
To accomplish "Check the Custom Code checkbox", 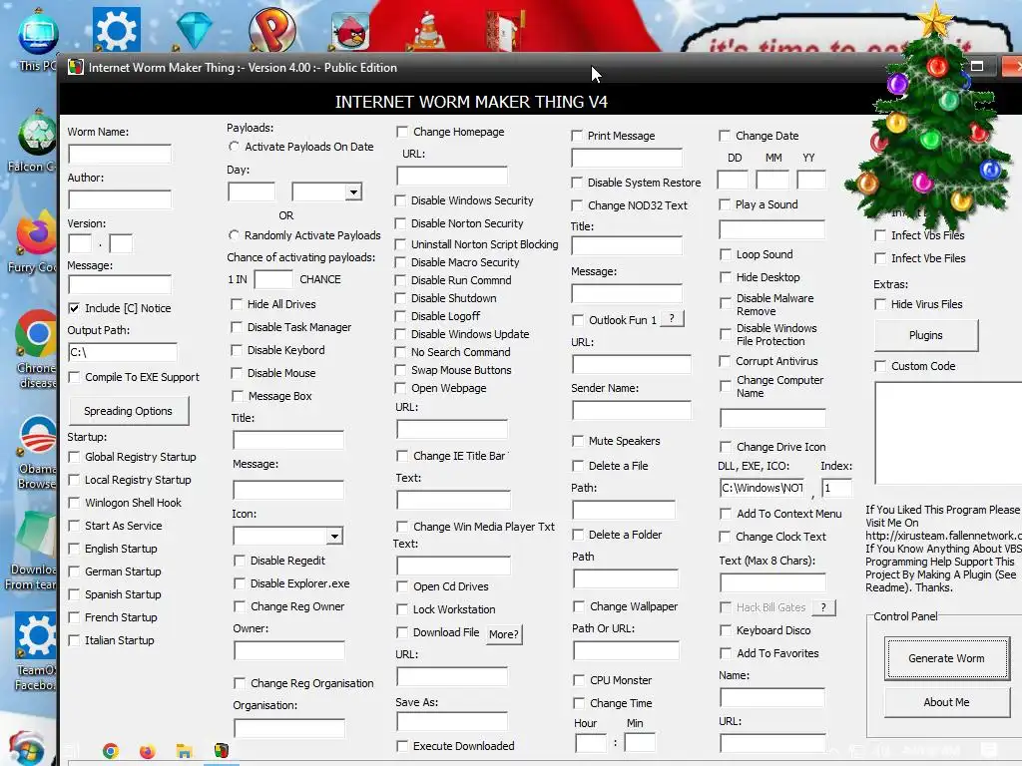I will click(880, 366).
